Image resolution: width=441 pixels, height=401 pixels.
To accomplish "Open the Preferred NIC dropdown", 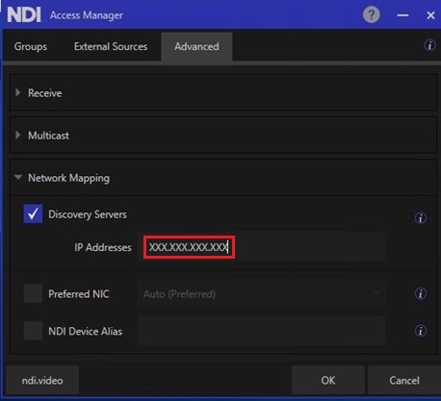I will coord(262,293).
